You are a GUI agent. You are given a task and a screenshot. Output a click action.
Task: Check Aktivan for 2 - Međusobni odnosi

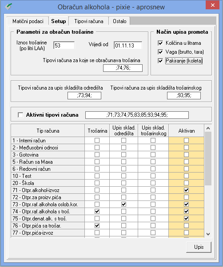(x=186, y=147)
